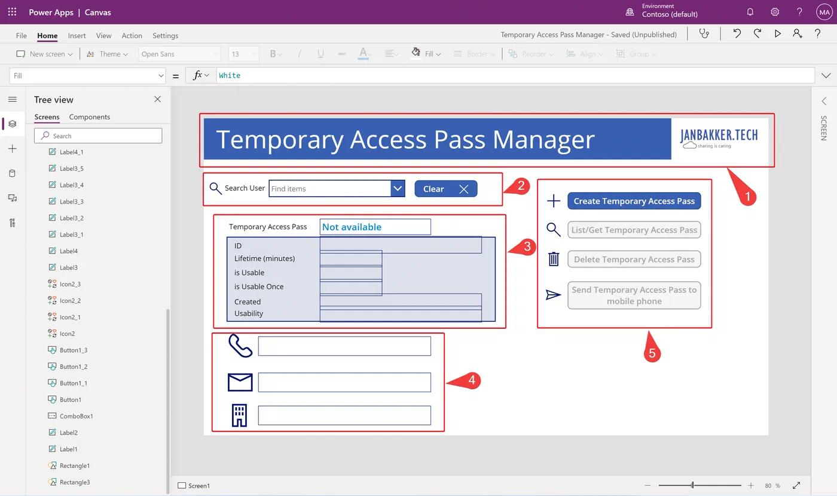
Task: Toggle underline text formatting
Action: [x=320, y=54]
